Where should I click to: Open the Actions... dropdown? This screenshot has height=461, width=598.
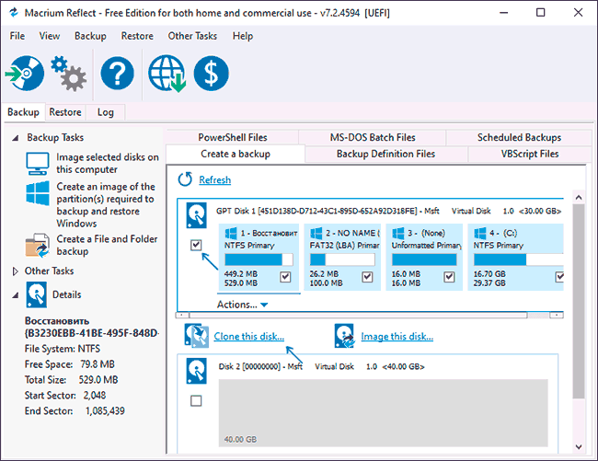pos(243,305)
